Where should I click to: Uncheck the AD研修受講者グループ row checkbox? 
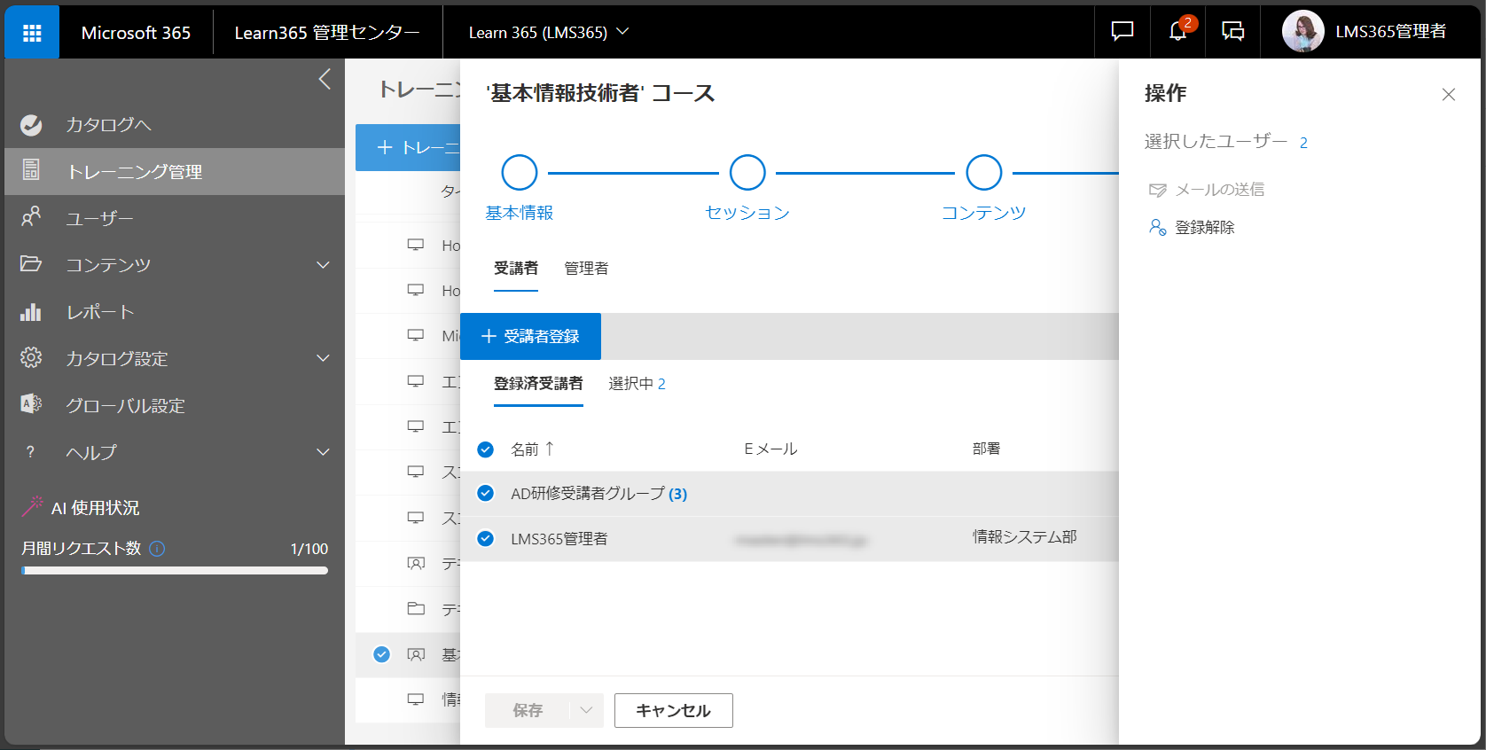485,493
